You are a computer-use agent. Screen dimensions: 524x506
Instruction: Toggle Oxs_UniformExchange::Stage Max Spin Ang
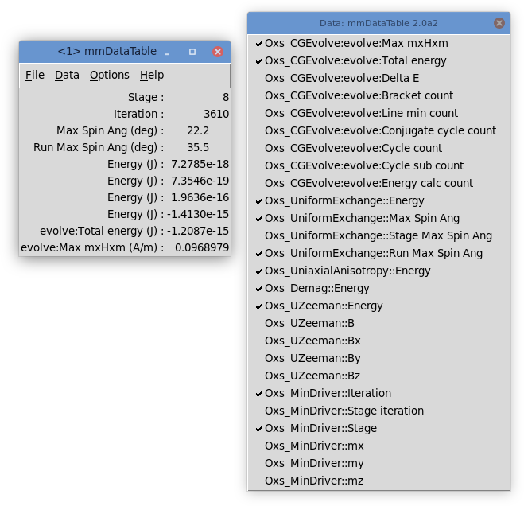coord(378,235)
